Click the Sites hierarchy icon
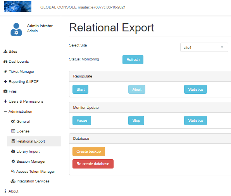 click(5, 52)
